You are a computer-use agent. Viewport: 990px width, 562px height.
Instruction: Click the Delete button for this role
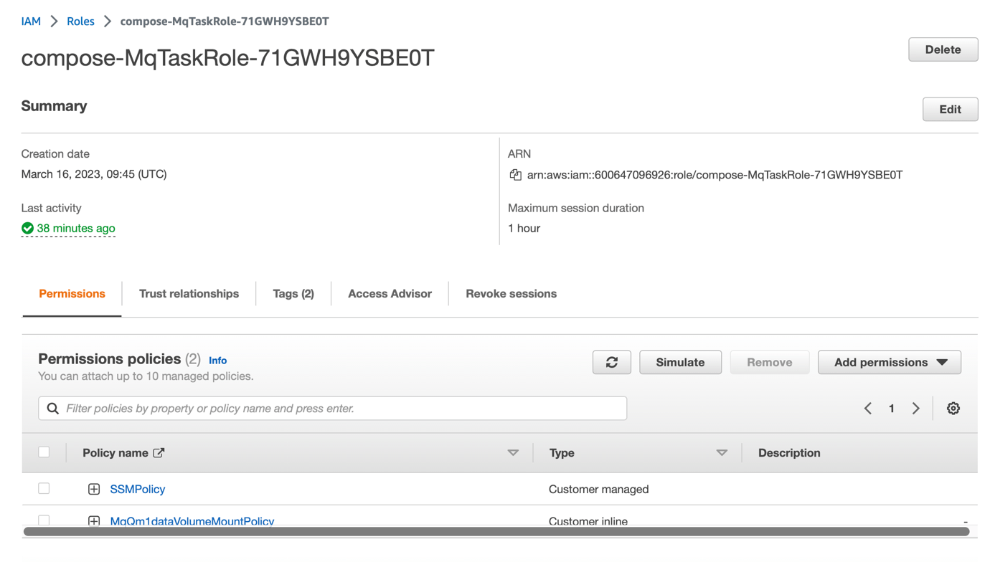point(943,49)
